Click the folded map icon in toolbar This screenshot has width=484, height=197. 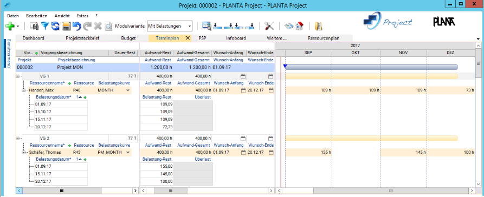[288, 27]
